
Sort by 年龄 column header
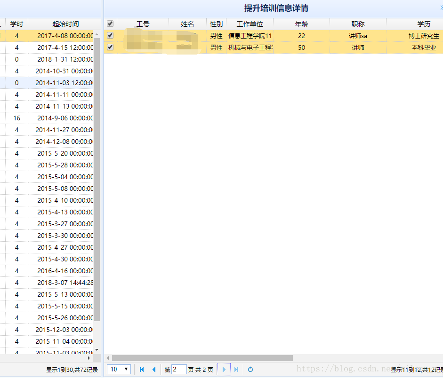(301, 24)
